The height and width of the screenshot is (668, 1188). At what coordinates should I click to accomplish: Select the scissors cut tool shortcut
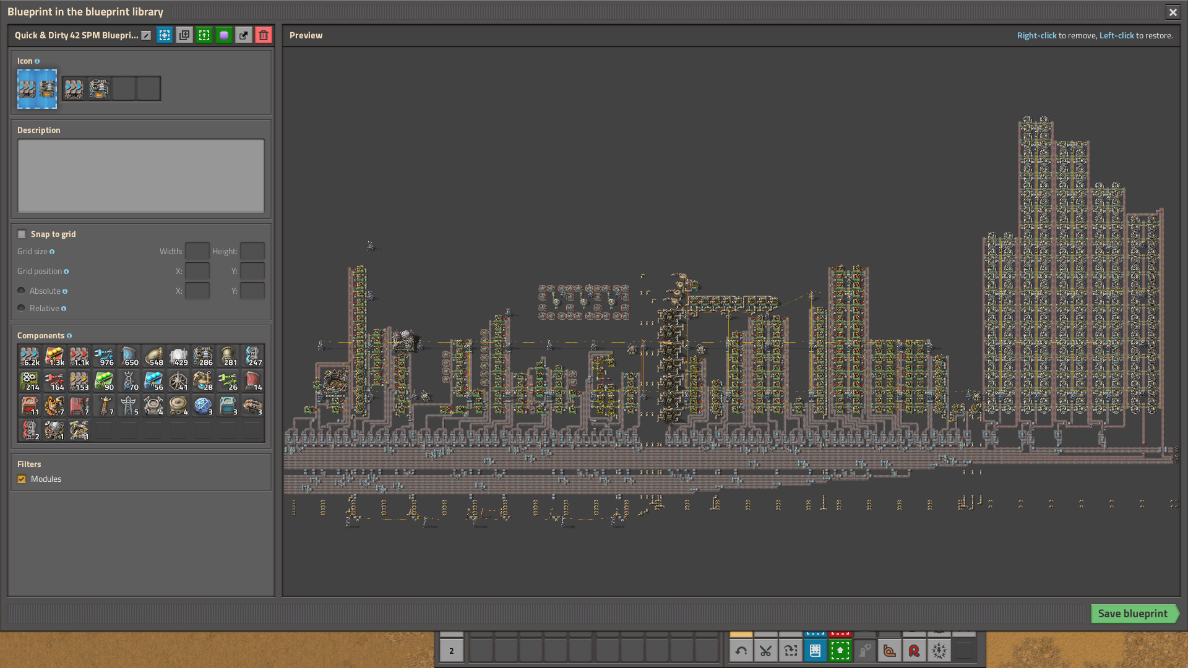tap(765, 650)
